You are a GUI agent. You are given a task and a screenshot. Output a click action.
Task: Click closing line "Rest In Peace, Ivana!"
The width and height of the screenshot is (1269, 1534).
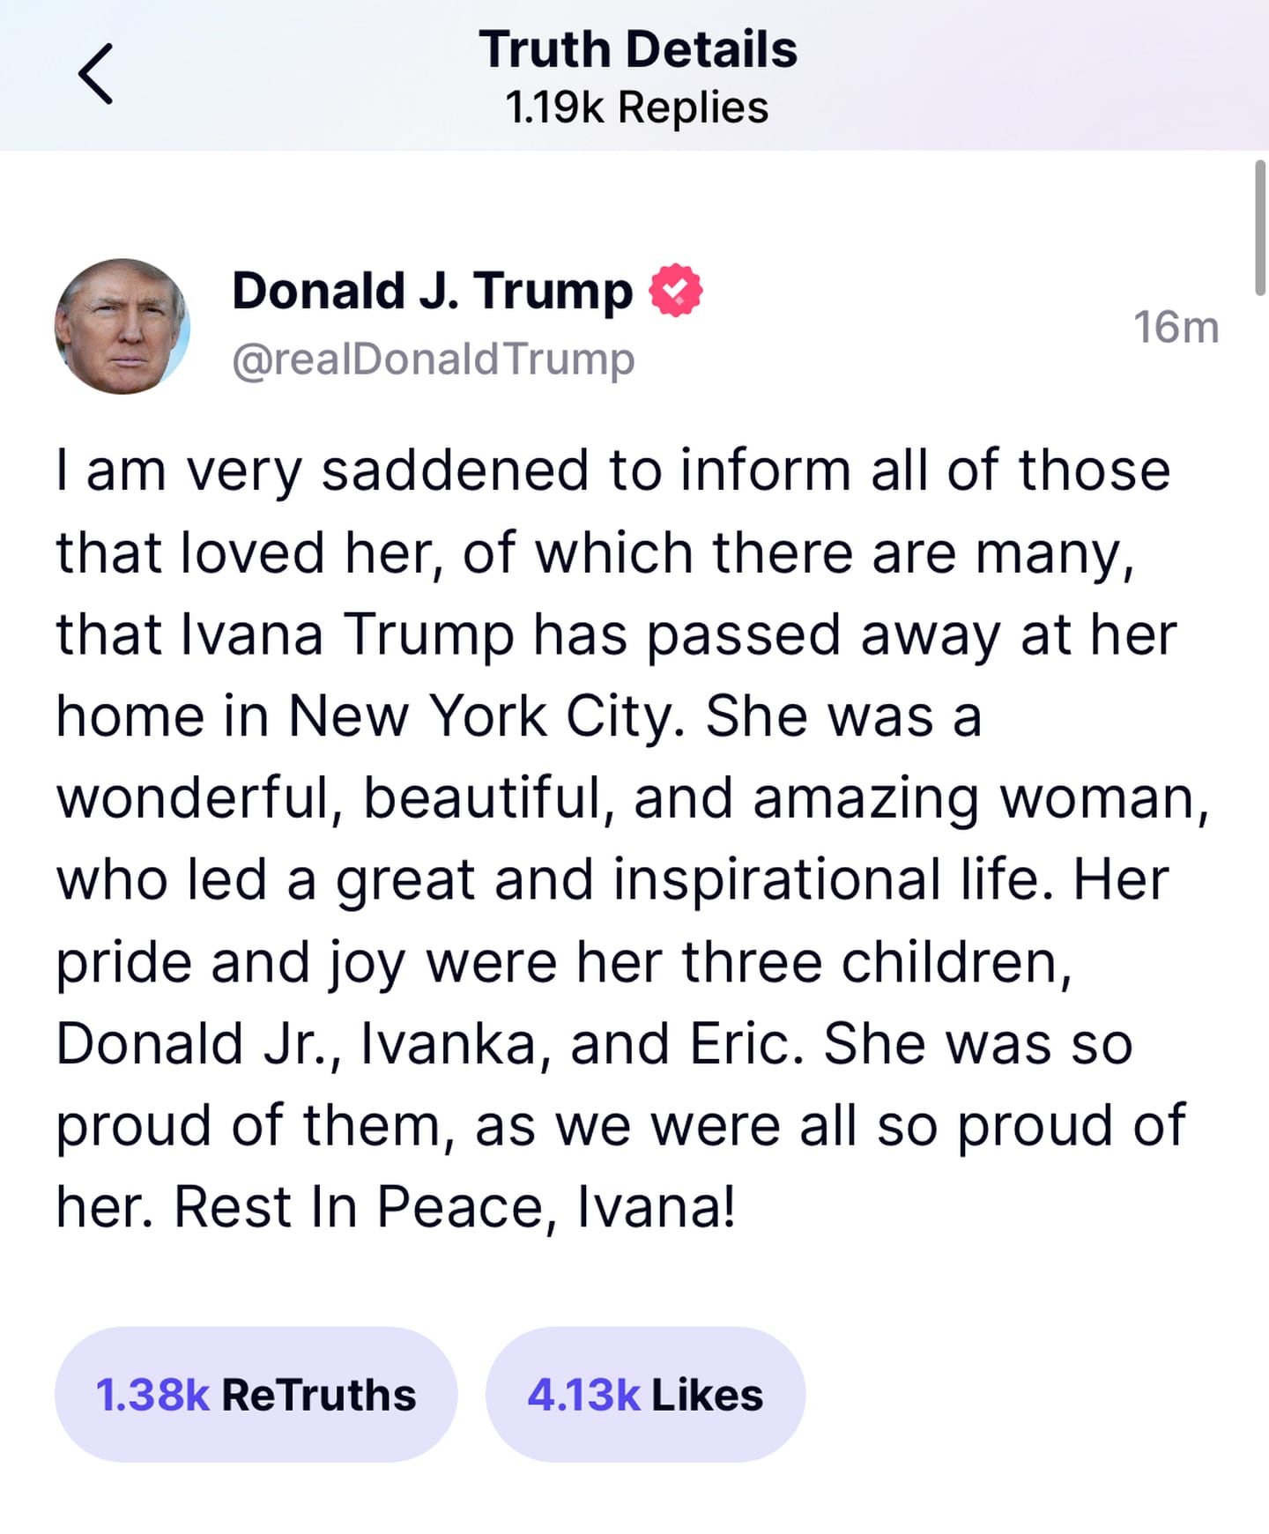point(455,1207)
